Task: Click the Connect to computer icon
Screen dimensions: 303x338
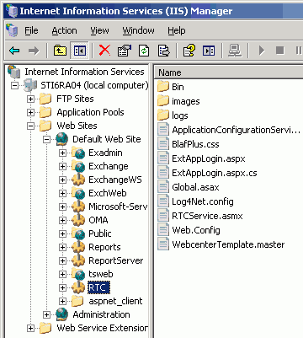Action: click(235, 51)
